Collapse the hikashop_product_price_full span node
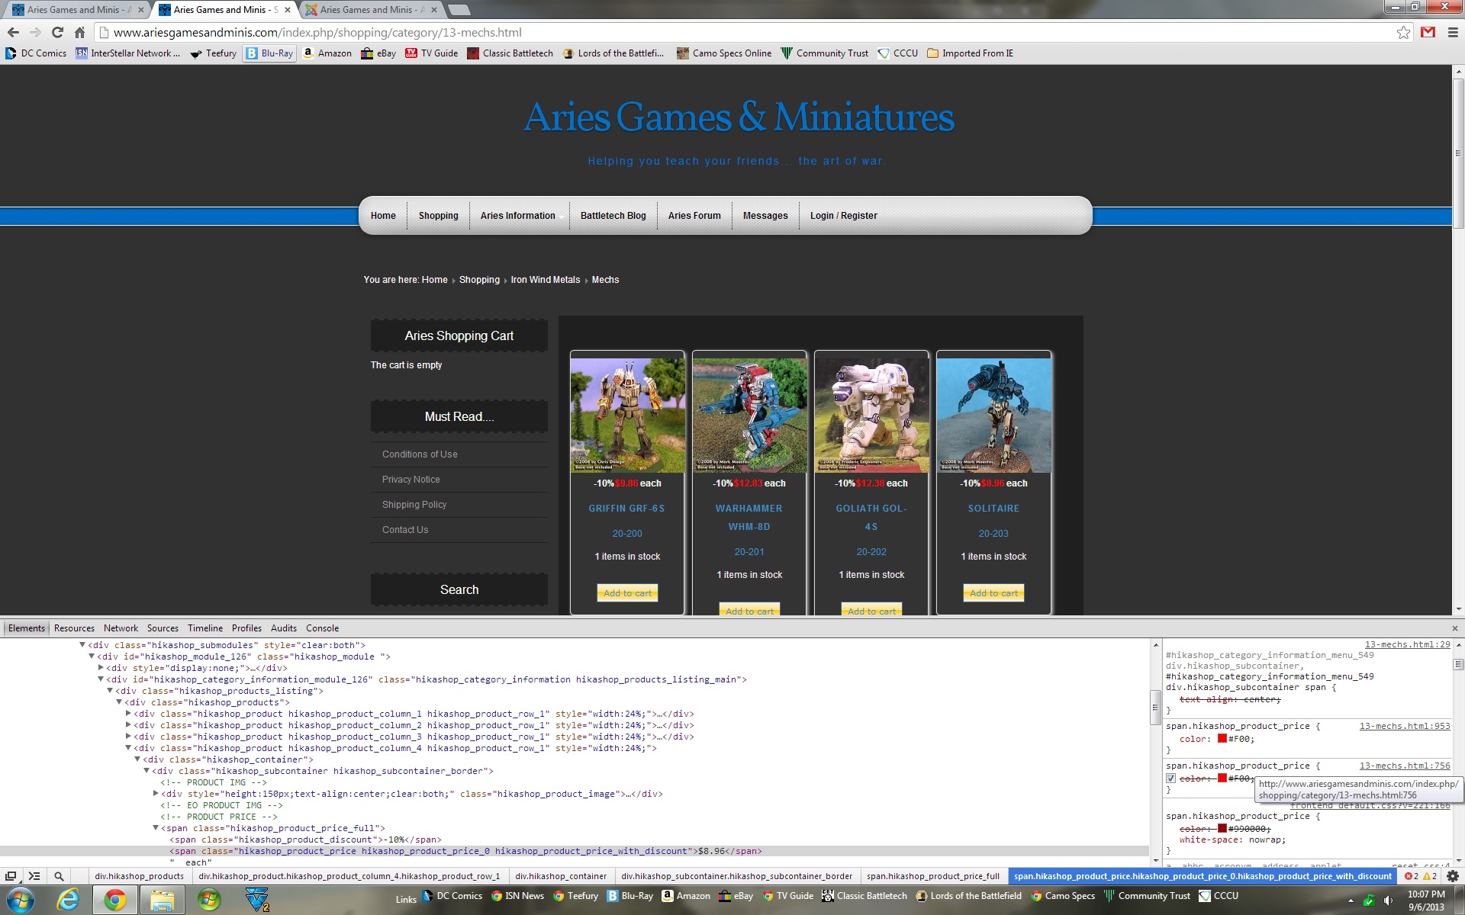This screenshot has height=915, width=1465. [x=156, y=828]
